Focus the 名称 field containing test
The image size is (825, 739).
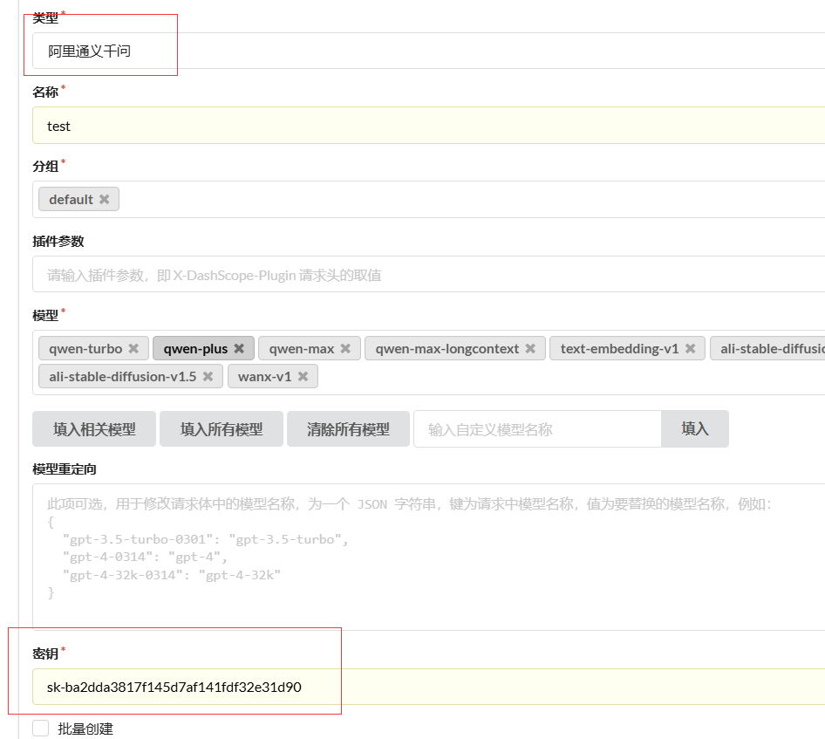pos(427,126)
